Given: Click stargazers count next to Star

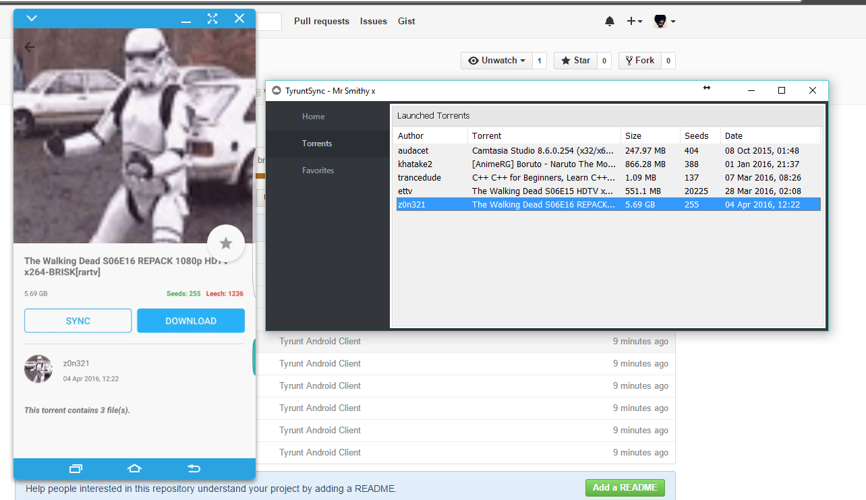Looking at the screenshot, I should tap(604, 61).
